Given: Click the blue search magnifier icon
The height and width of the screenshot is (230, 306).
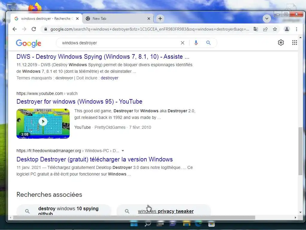Looking at the screenshot, I should pos(208,43).
